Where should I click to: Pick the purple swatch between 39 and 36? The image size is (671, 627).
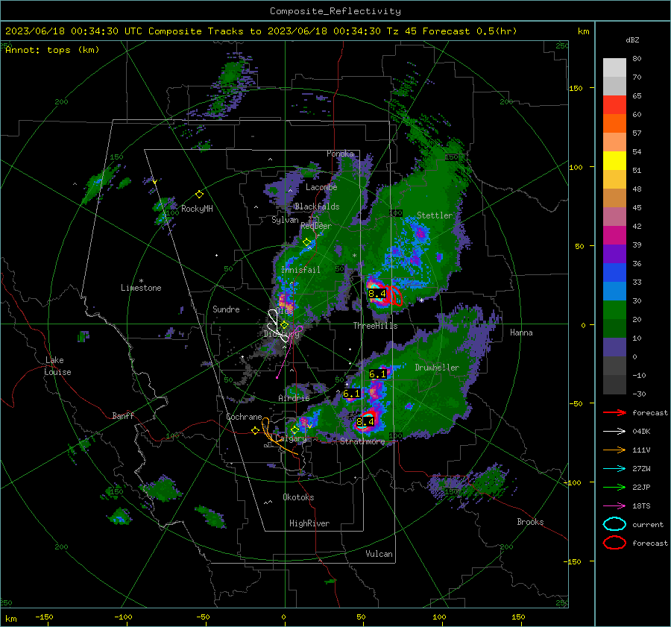[x=614, y=253]
